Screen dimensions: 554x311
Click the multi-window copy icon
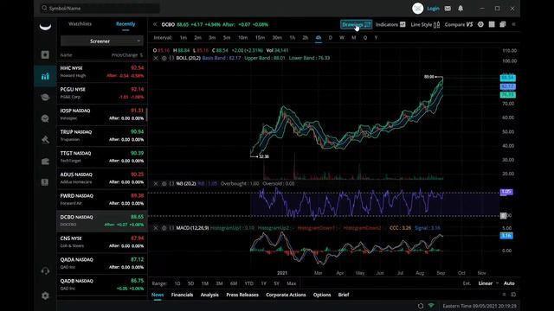point(503,24)
